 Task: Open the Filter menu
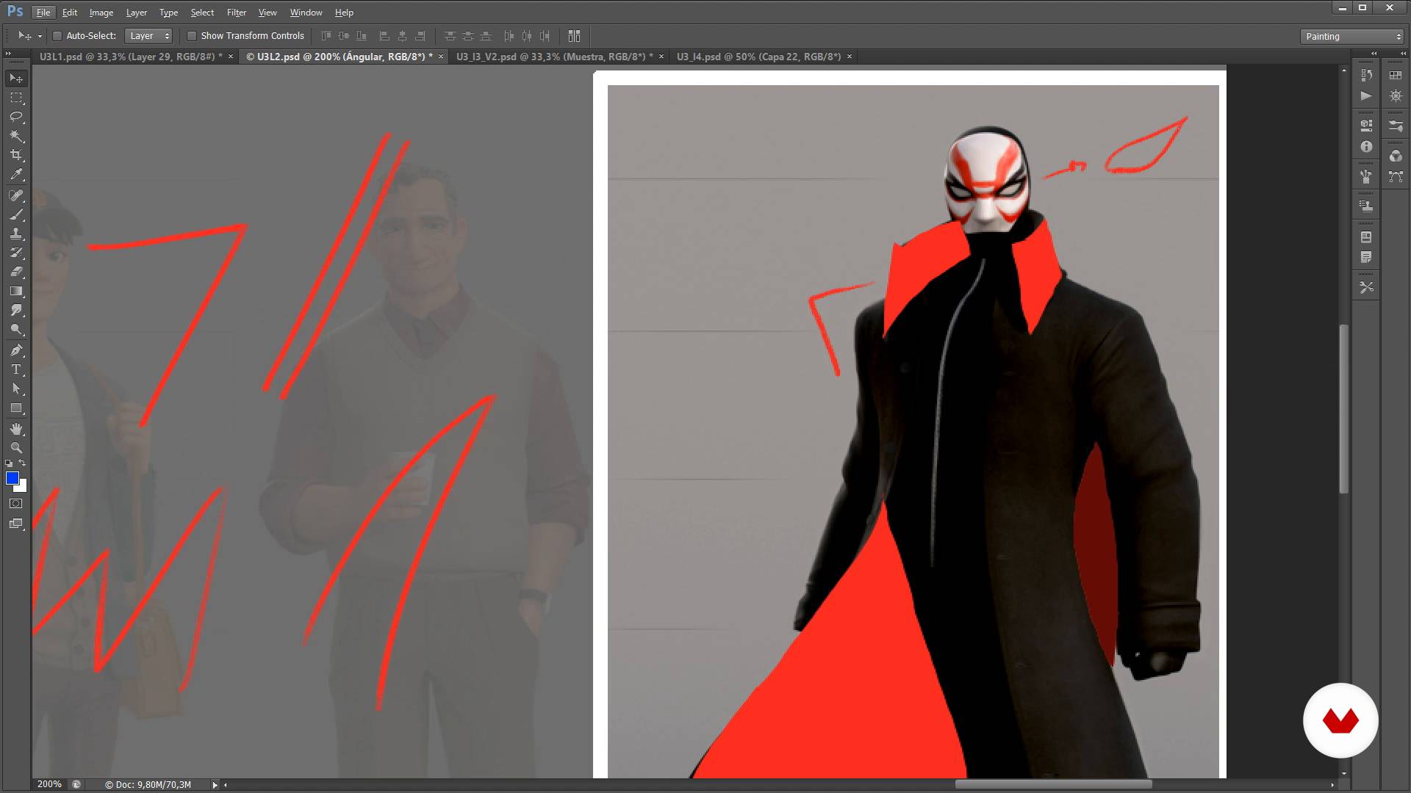(x=236, y=12)
